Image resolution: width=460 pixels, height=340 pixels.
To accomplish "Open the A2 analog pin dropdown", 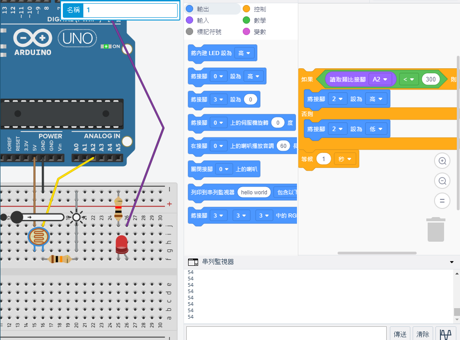I will (380, 79).
